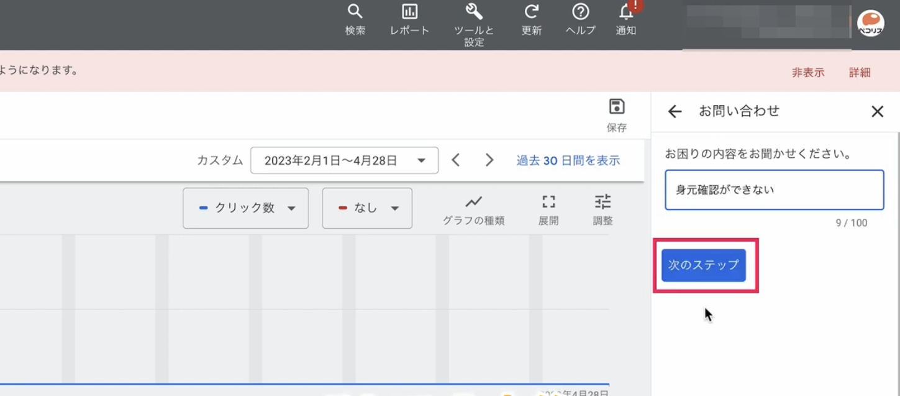
Task: Open the 検索 search icon
Action: 355,11
